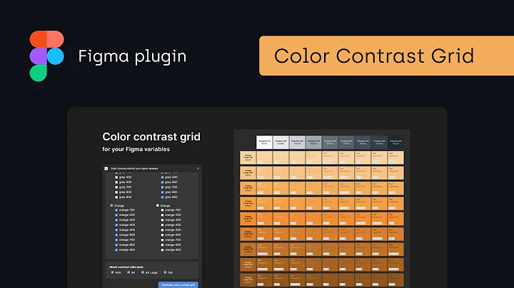
Task: Uncheck the checked orange-600 checkbox
Action: [116, 235]
